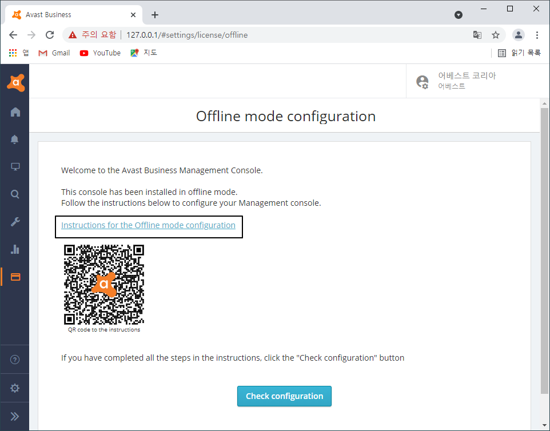Open the gear Settings icon in sidebar
Image resolution: width=550 pixels, height=431 pixels.
click(15, 388)
